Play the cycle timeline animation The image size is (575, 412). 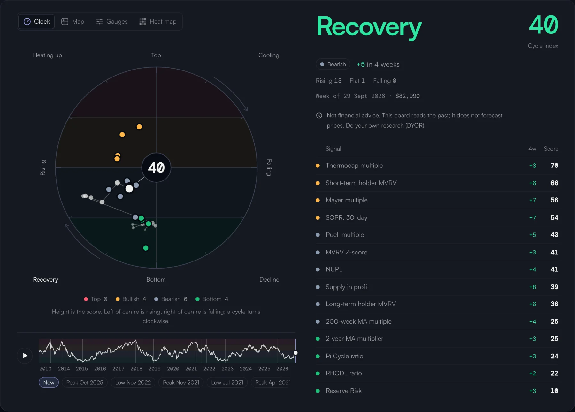(x=25, y=356)
